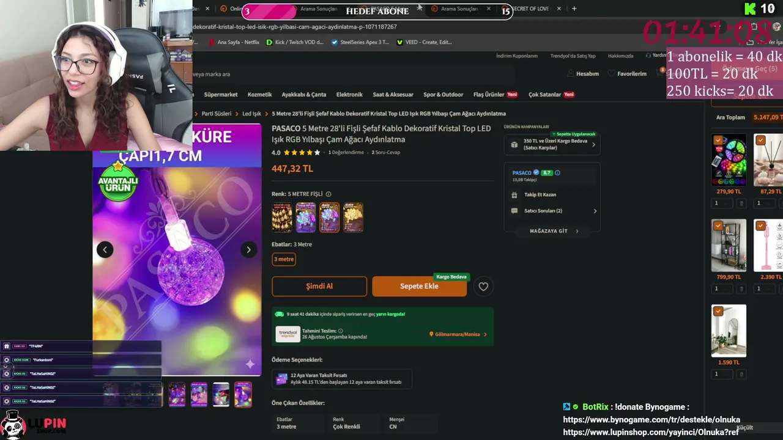Click the info icon beside Tahmini Teslim
783x440 pixels.
click(341, 331)
